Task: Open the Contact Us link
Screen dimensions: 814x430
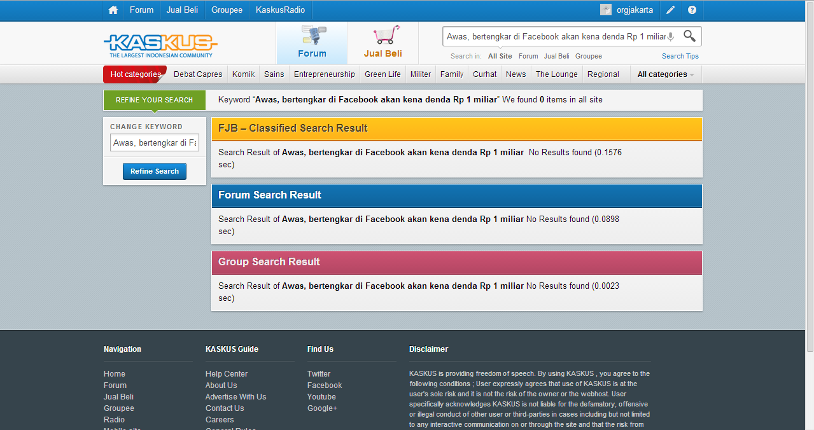Action: 225,408
